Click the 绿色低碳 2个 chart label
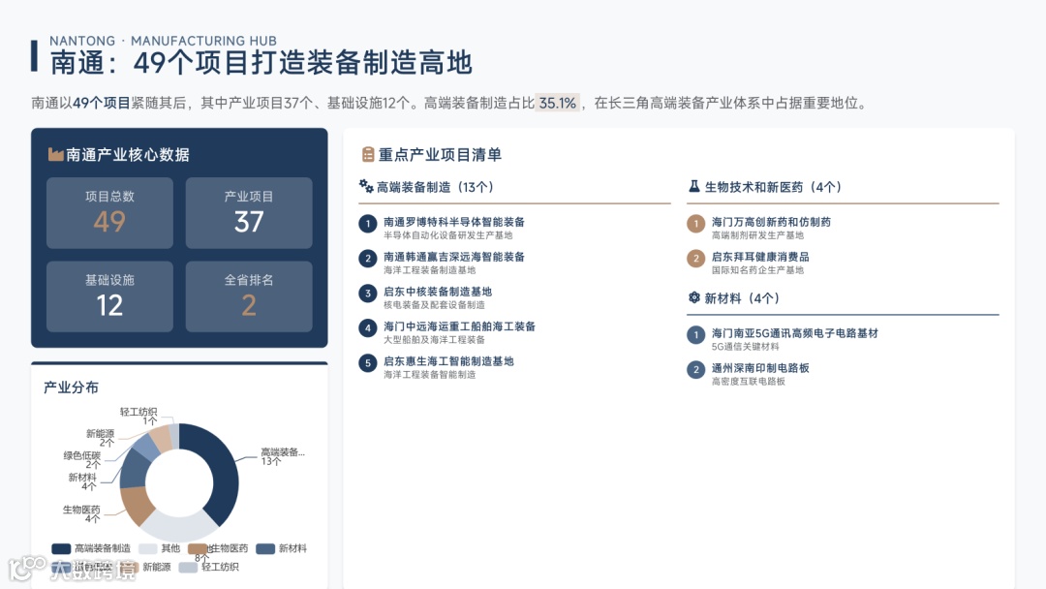The width and height of the screenshot is (1046, 589). 82,459
